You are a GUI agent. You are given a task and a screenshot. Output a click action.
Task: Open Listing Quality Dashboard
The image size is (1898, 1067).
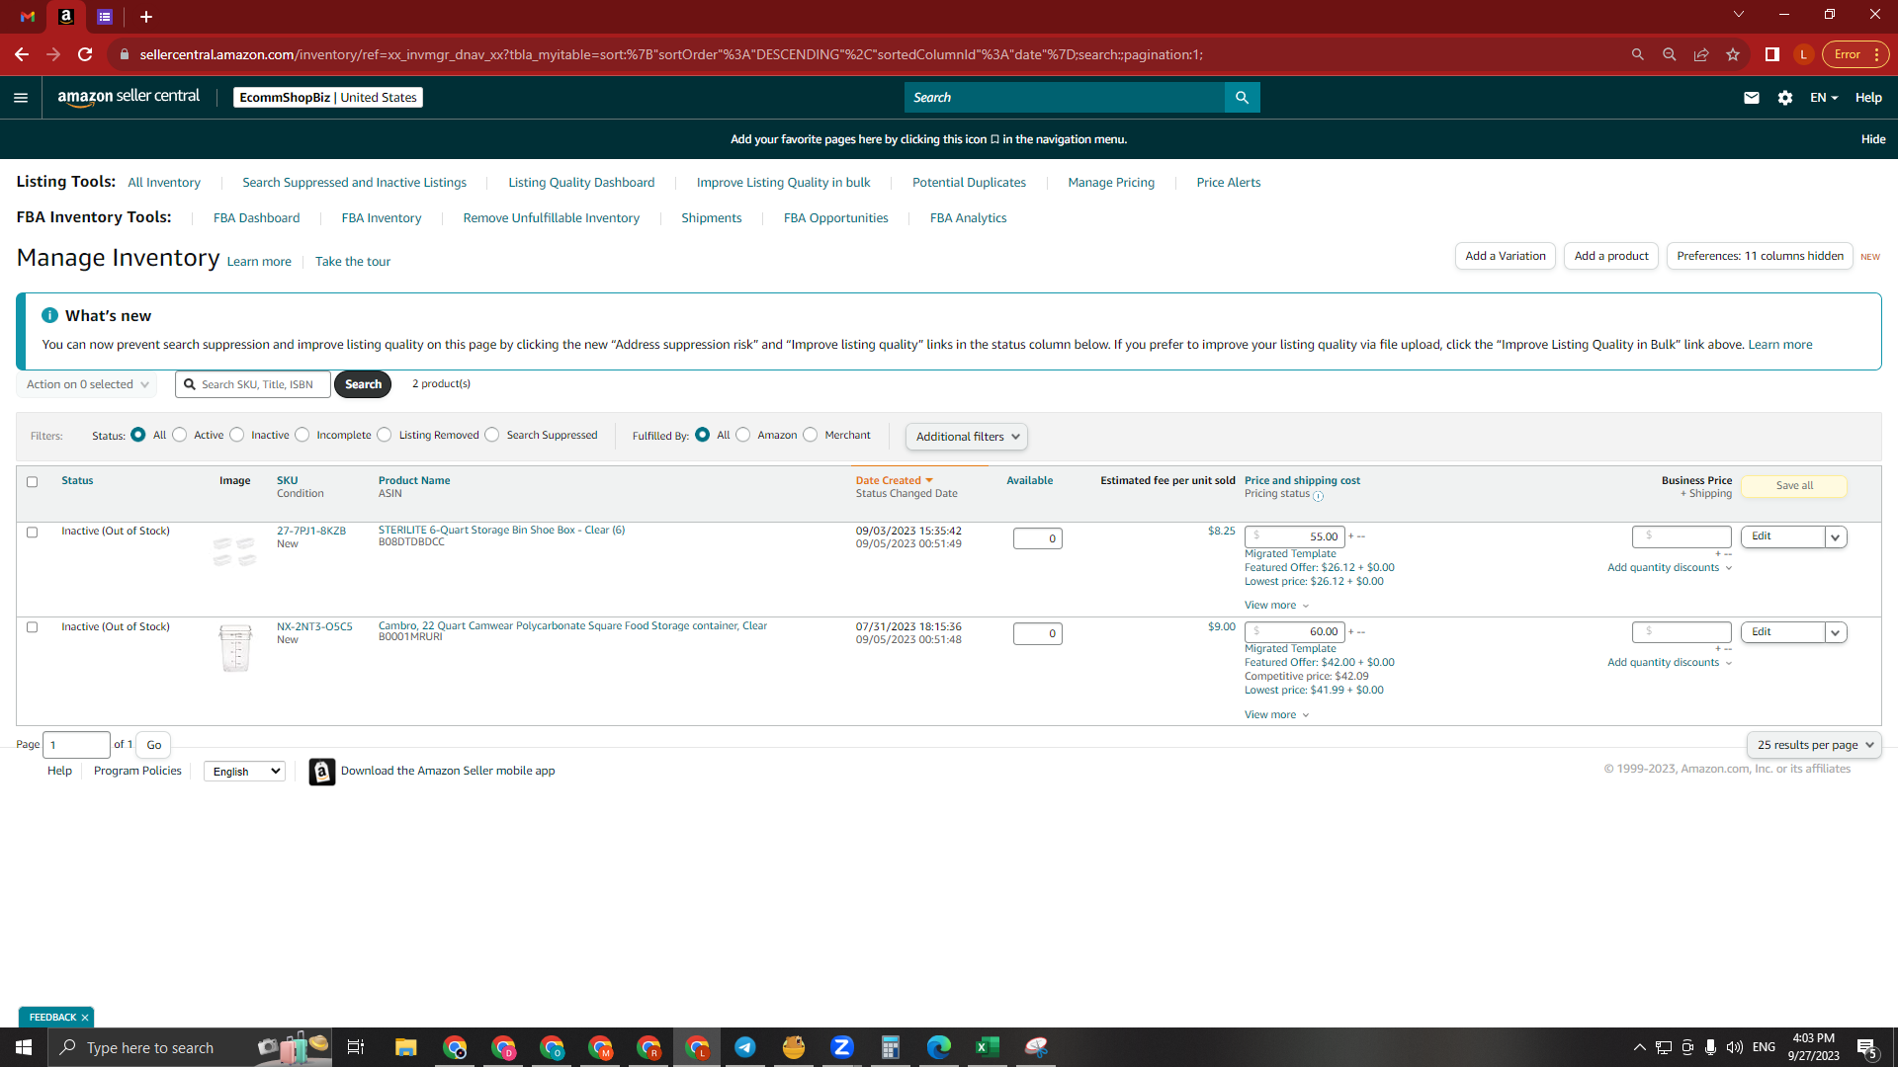tap(581, 183)
